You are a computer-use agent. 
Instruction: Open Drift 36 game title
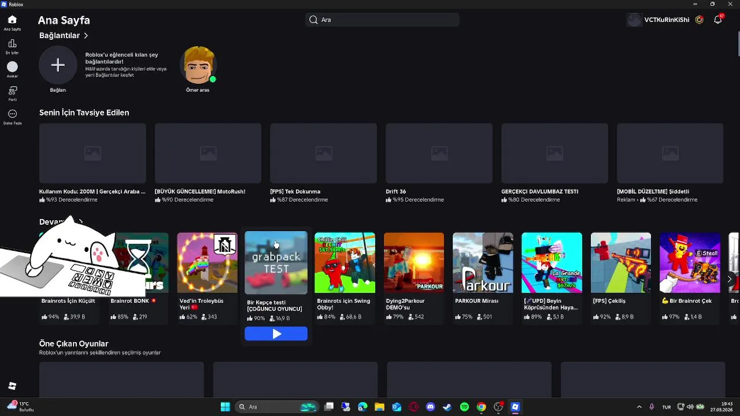[x=396, y=191]
